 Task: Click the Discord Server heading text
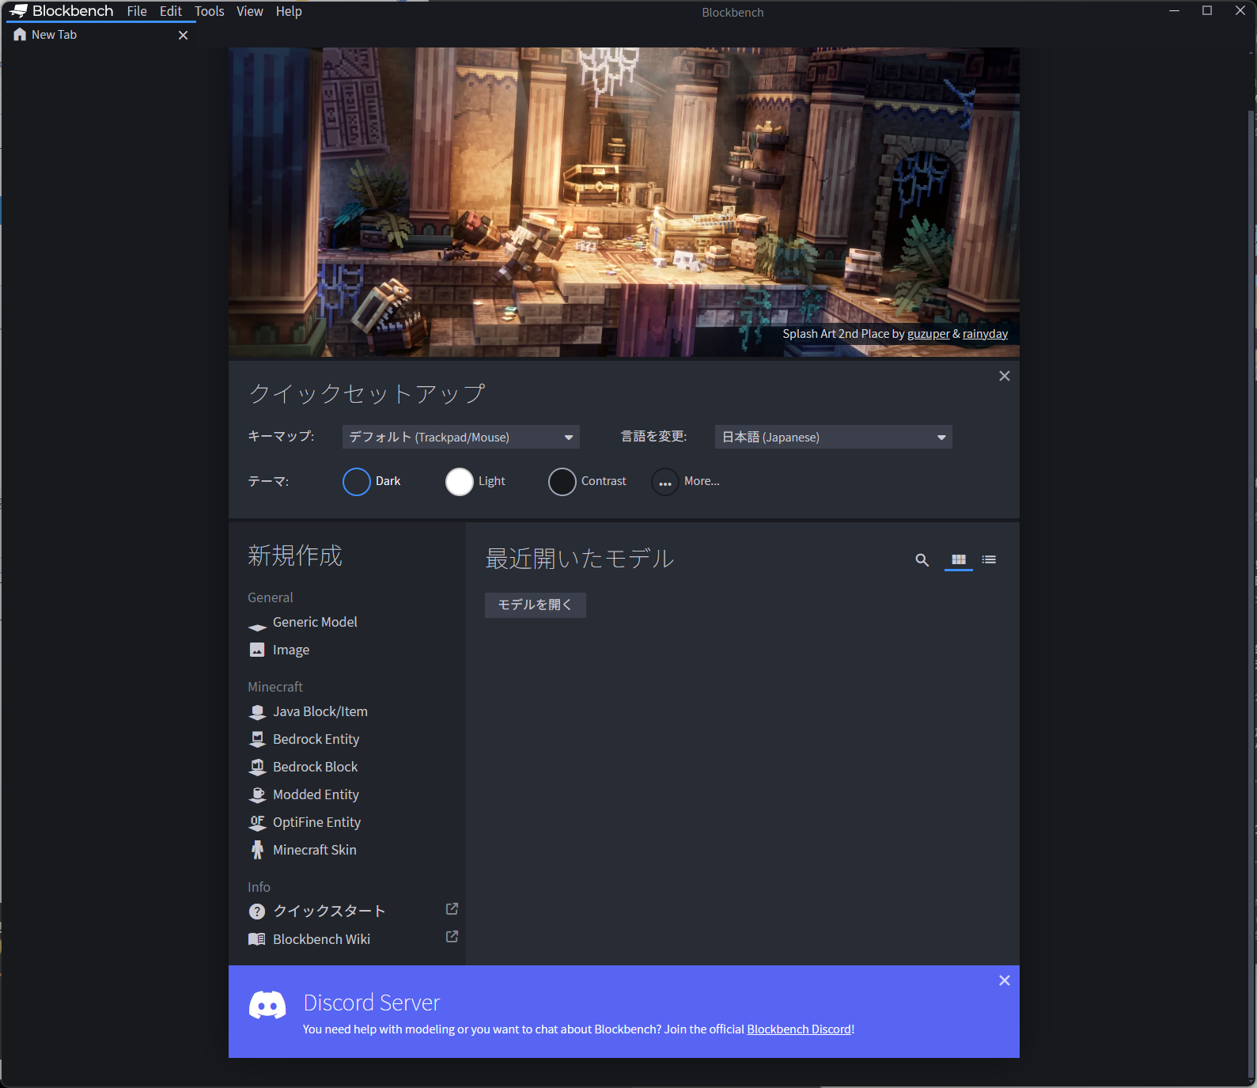pos(372,1003)
